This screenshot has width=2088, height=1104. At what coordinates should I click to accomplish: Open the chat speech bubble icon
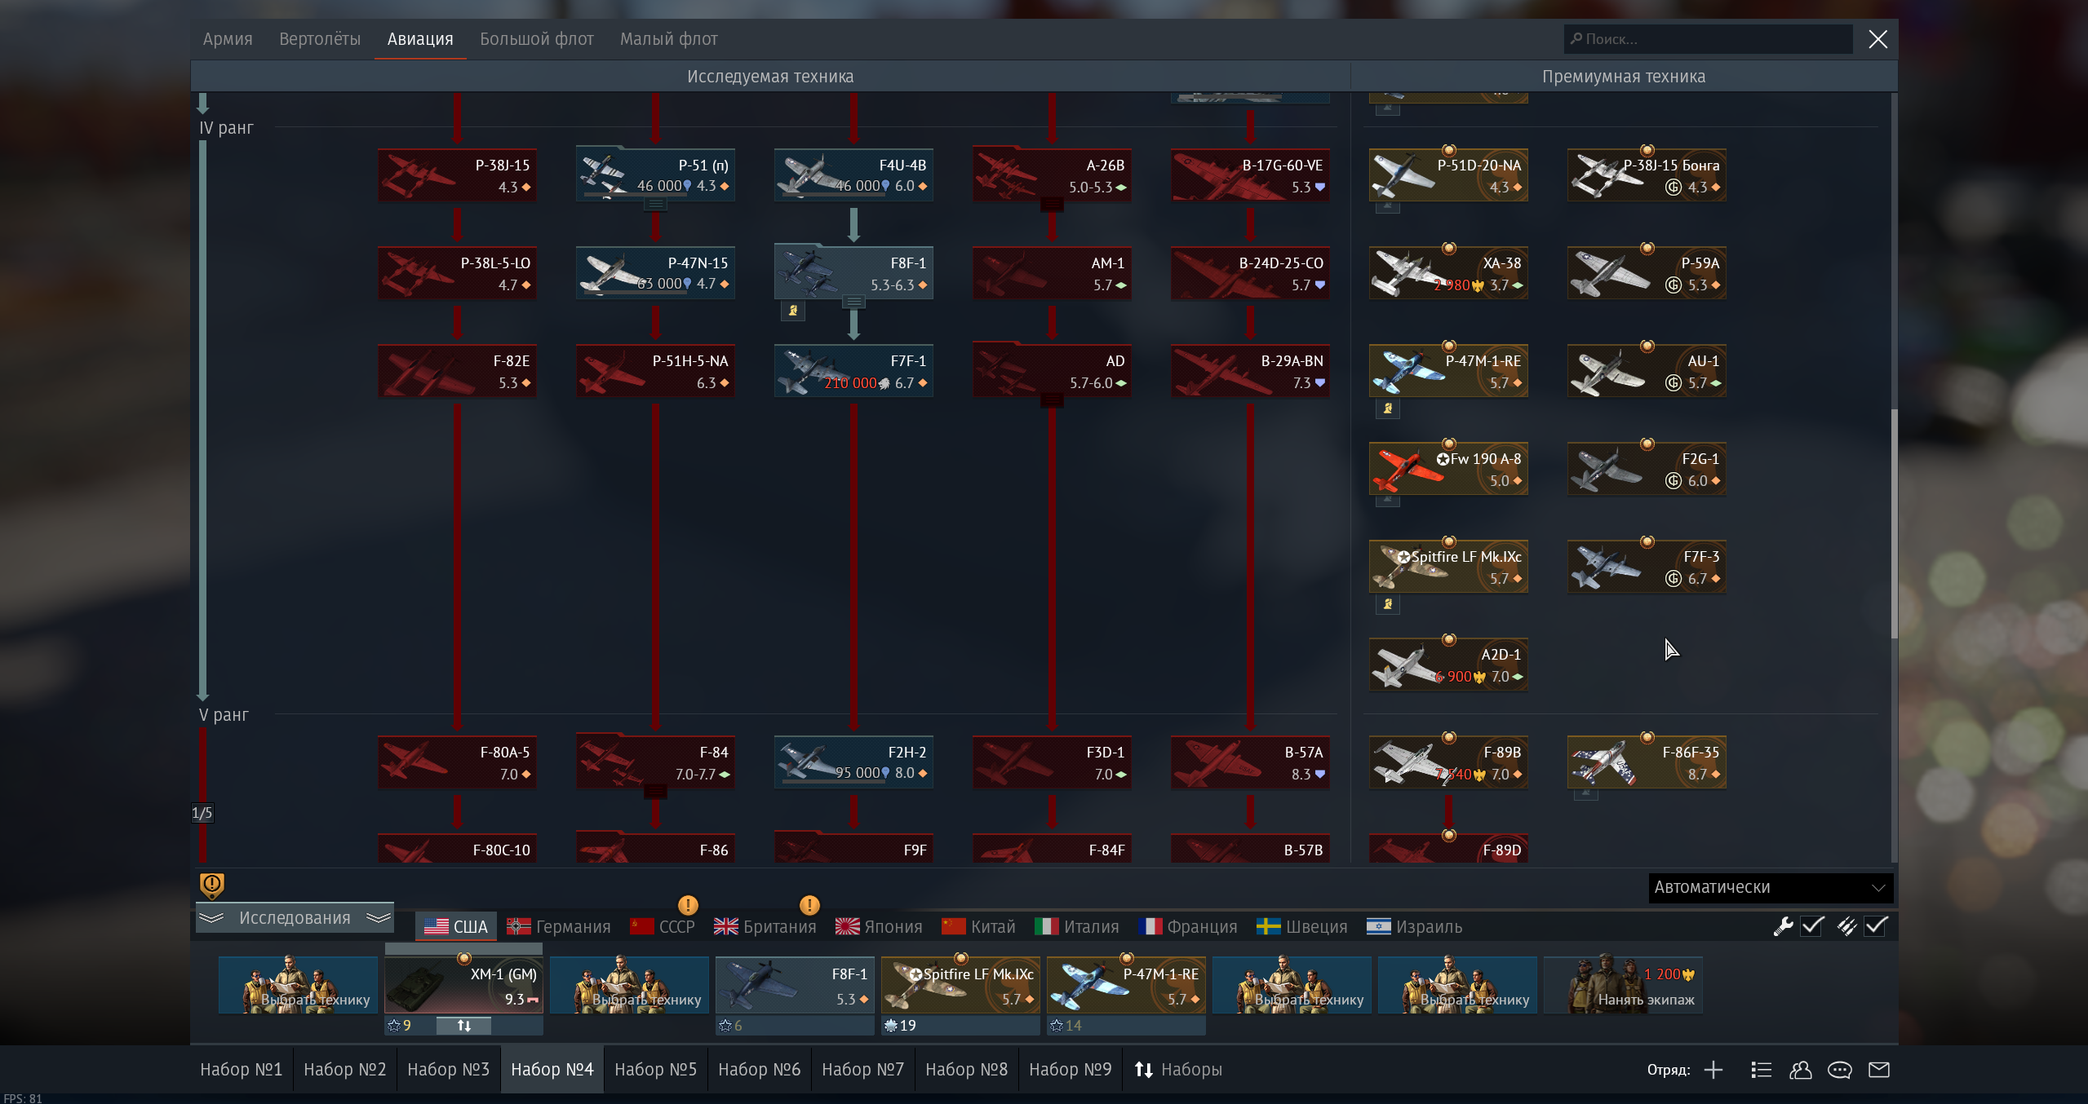click(1839, 1070)
